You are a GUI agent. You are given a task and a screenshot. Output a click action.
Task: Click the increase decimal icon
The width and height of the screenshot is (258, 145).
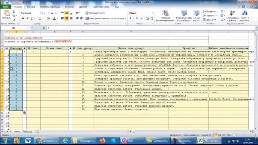[x=148, y=19]
